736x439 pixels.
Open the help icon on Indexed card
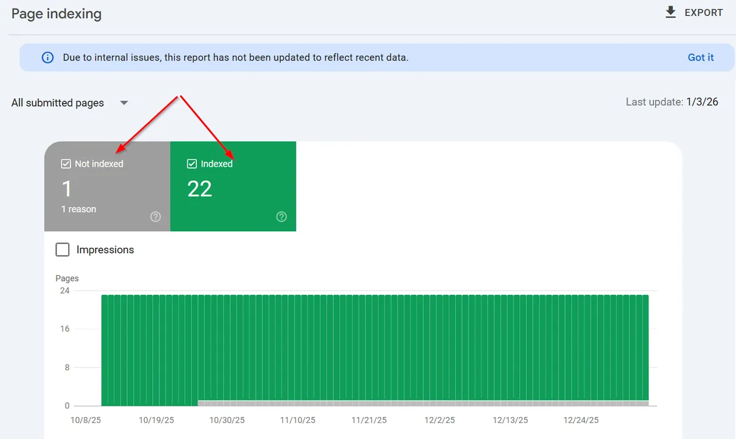tap(282, 216)
